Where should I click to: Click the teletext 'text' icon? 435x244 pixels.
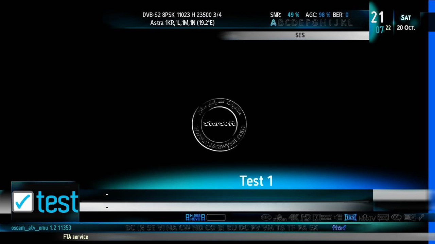(383, 217)
